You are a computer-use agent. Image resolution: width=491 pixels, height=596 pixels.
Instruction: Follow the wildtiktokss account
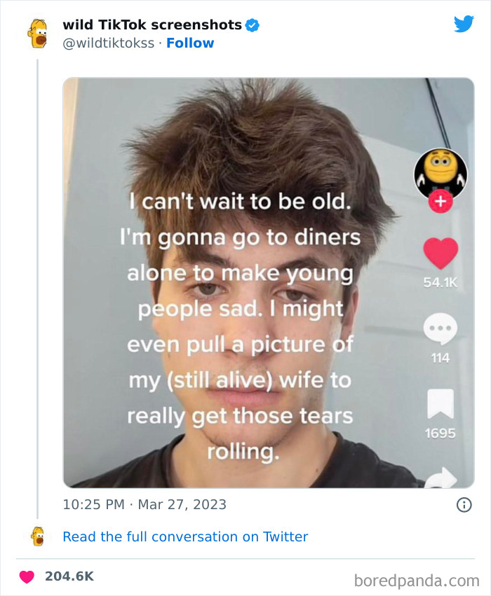pyautogui.click(x=190, y=43)
